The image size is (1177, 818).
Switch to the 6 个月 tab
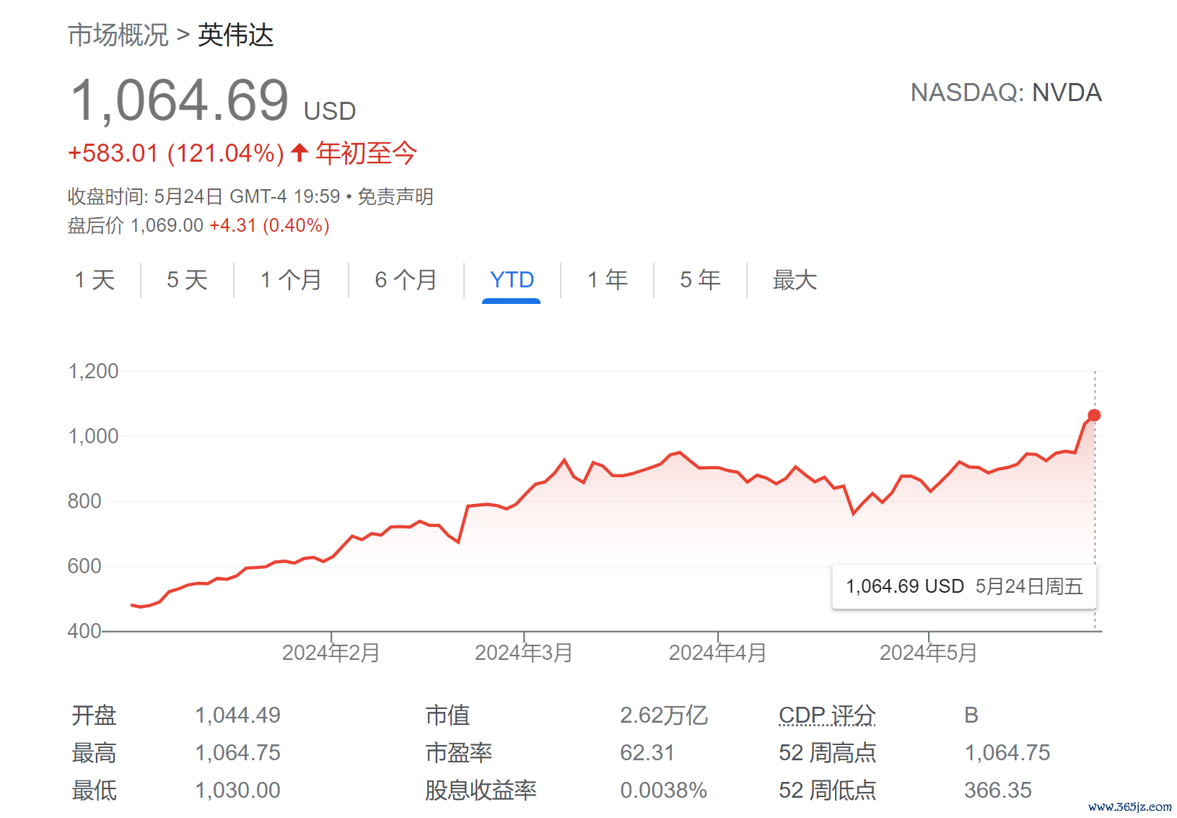click(406, 279)
